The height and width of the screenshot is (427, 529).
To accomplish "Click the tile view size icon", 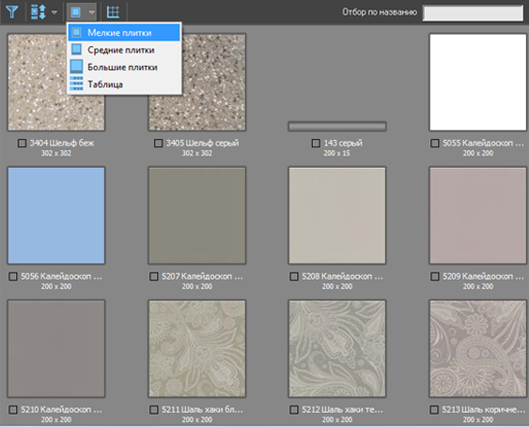I will (75, 12).
